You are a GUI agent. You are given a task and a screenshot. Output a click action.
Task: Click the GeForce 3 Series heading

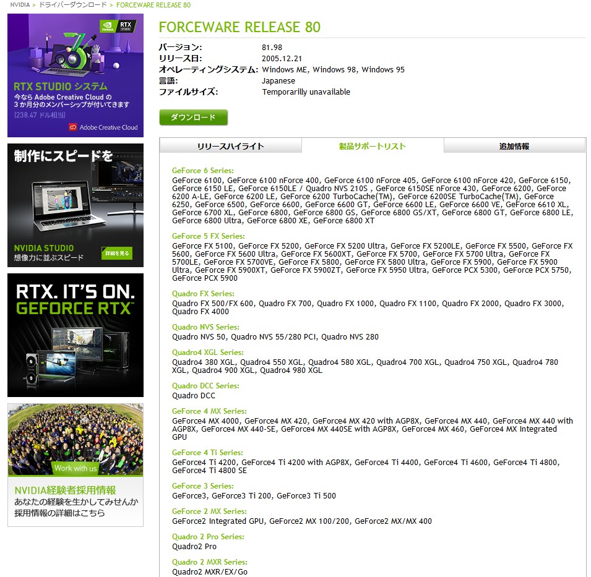coord(203,486)
